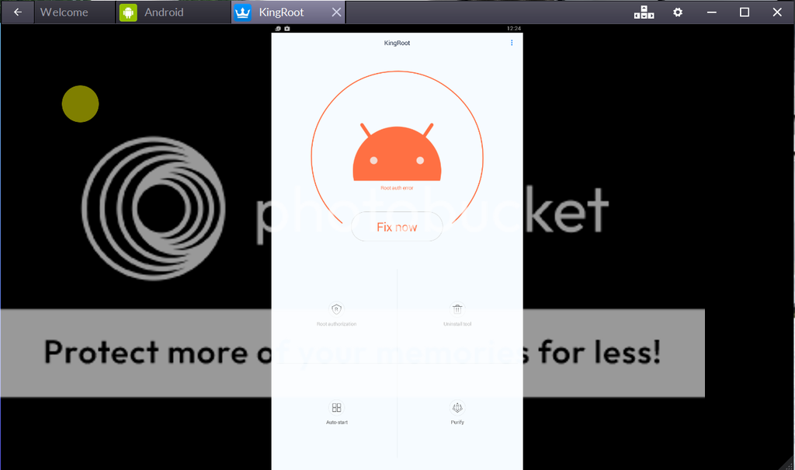Click the orange Android robot icon
Screen dimensions: 795x470
pyautogui.click(x=397, y=152)
